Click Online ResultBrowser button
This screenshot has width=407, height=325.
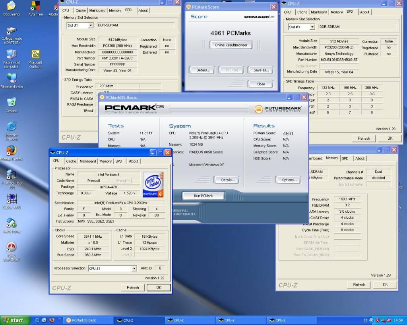pyautogui.click(x=231, y=45)
